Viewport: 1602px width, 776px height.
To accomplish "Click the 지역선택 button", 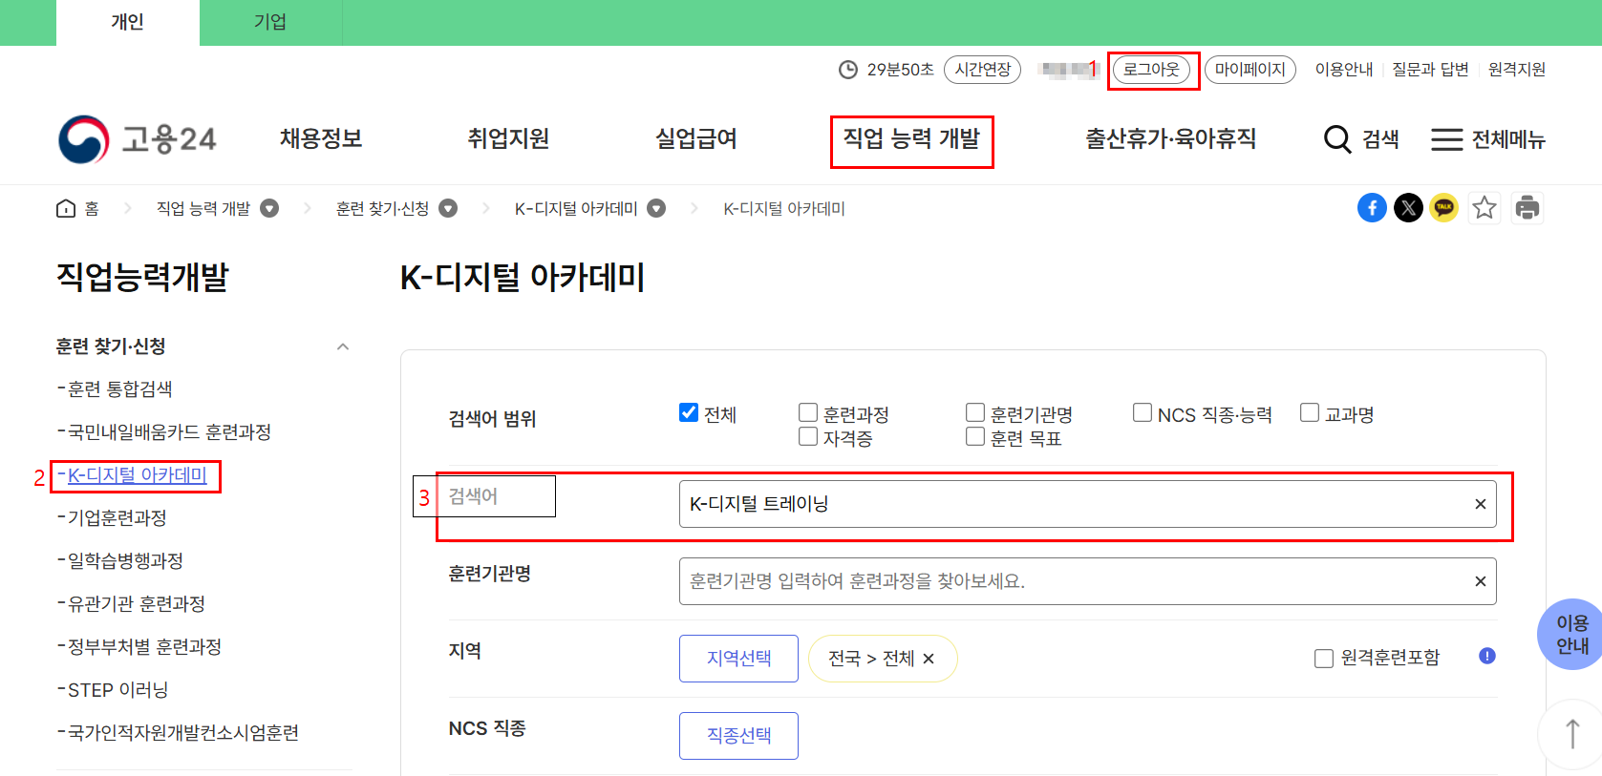I will (738, 659).
